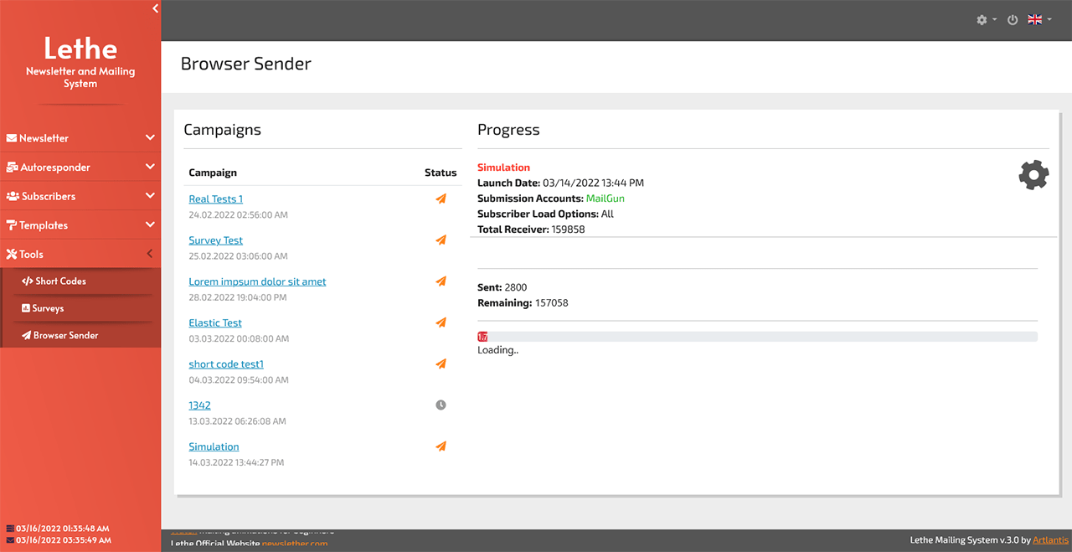The width and height of the screenshot is (1072, 552).
Task: Click the power logout icon
Action: coord(1013,20)
